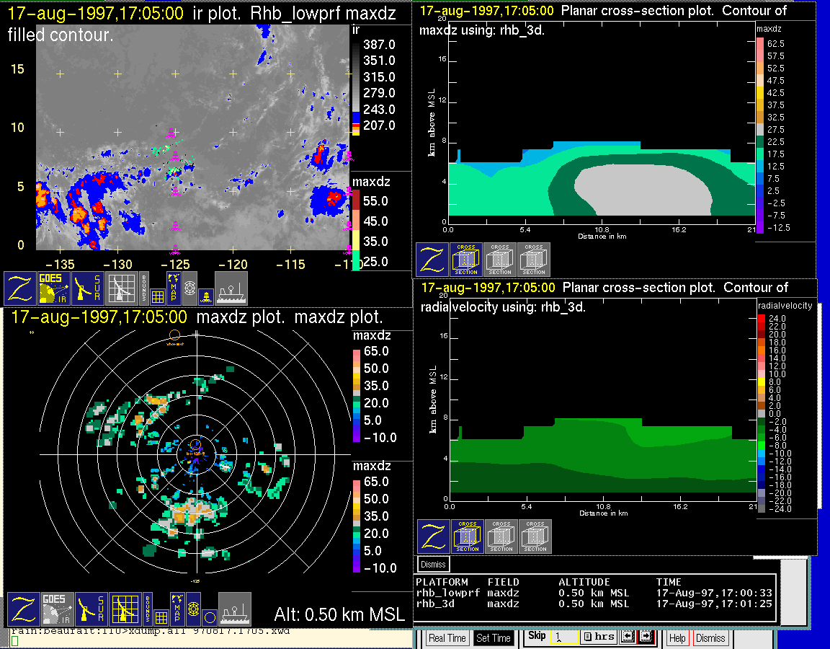Dismiss the platform info window
The height and width of the screenshot is (649, 830).
pos(433,564)
